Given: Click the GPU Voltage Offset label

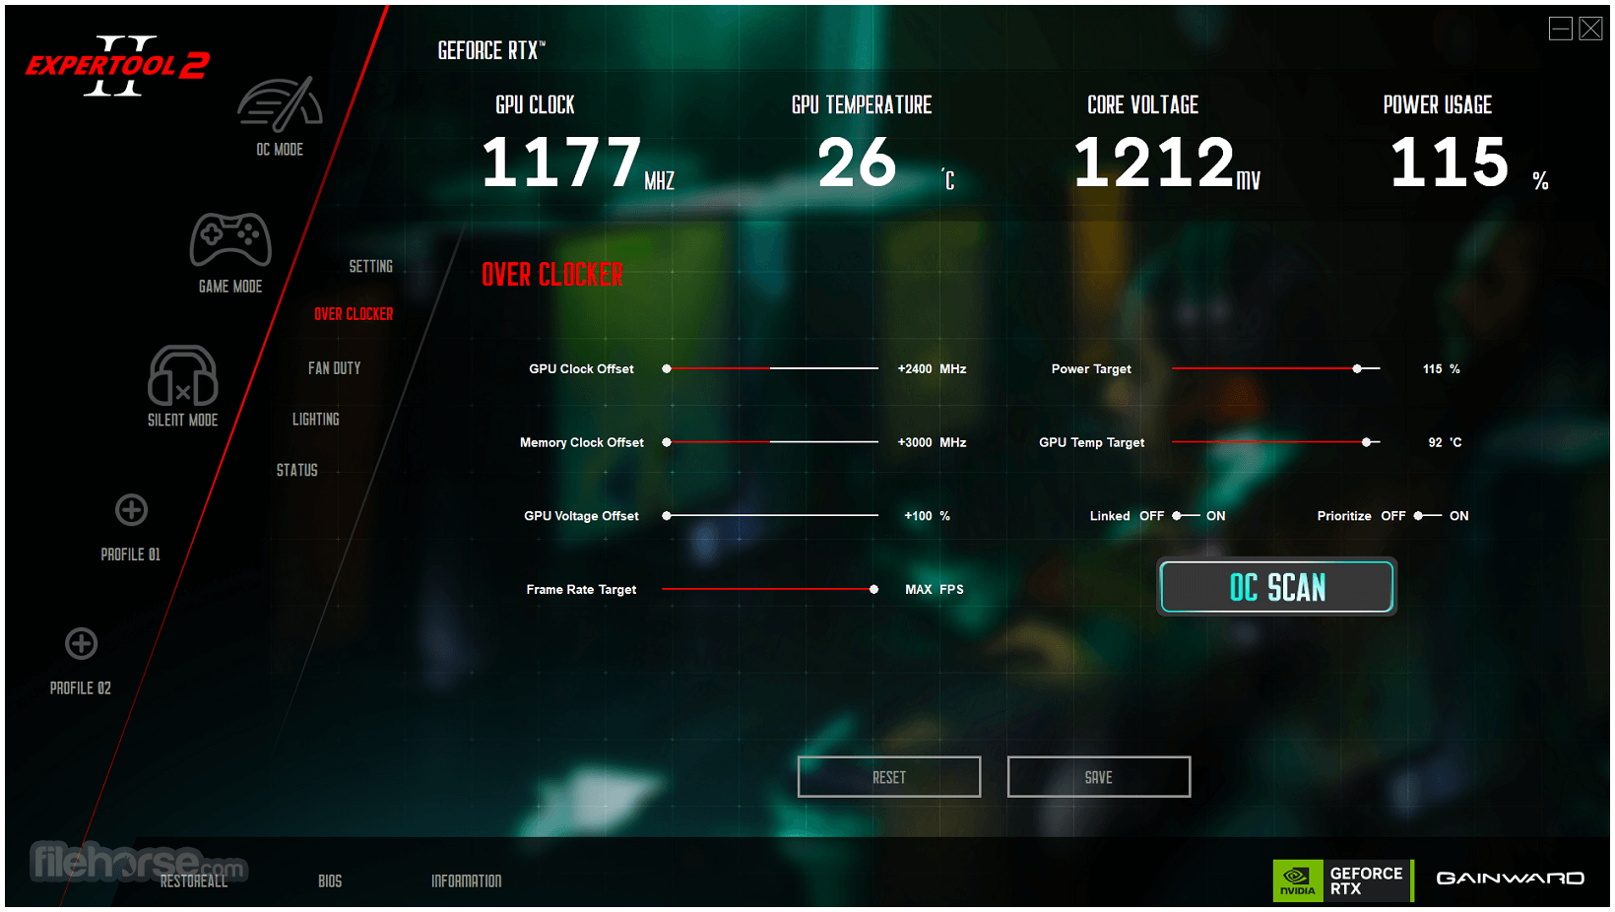Looking at the screenshot, I should 581,516.
